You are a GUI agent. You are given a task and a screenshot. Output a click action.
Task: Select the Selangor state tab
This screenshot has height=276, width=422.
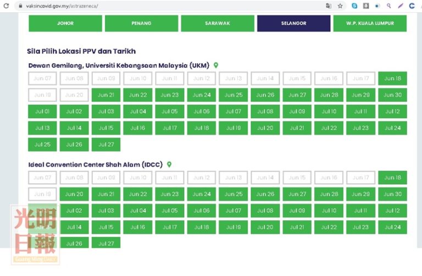[x=293, y=24]
